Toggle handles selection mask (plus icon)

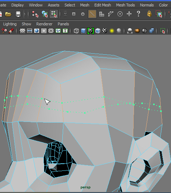pyautogui.click(x=129, y=14)
